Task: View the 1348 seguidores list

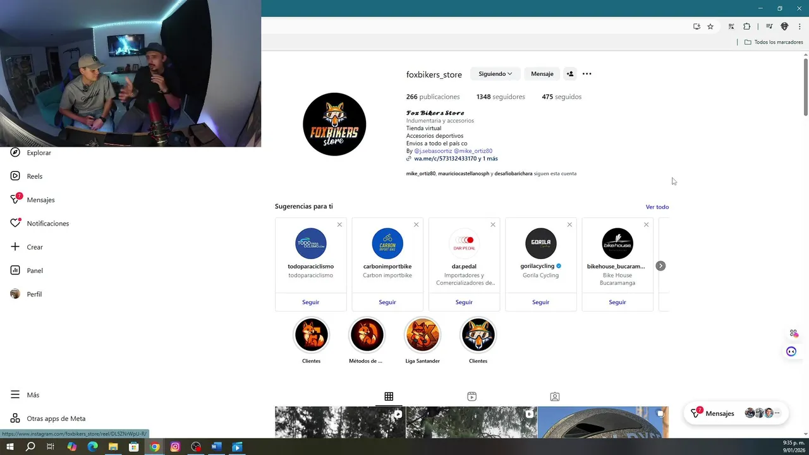Action: 501,97
